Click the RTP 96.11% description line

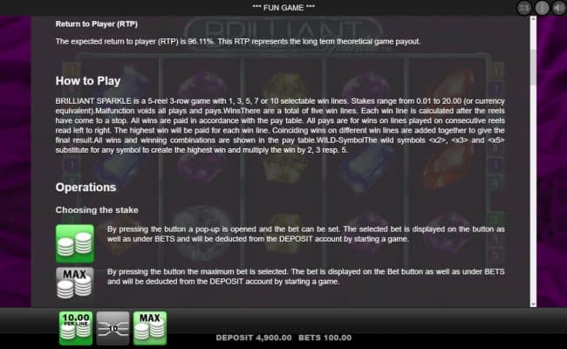[238, 42]
